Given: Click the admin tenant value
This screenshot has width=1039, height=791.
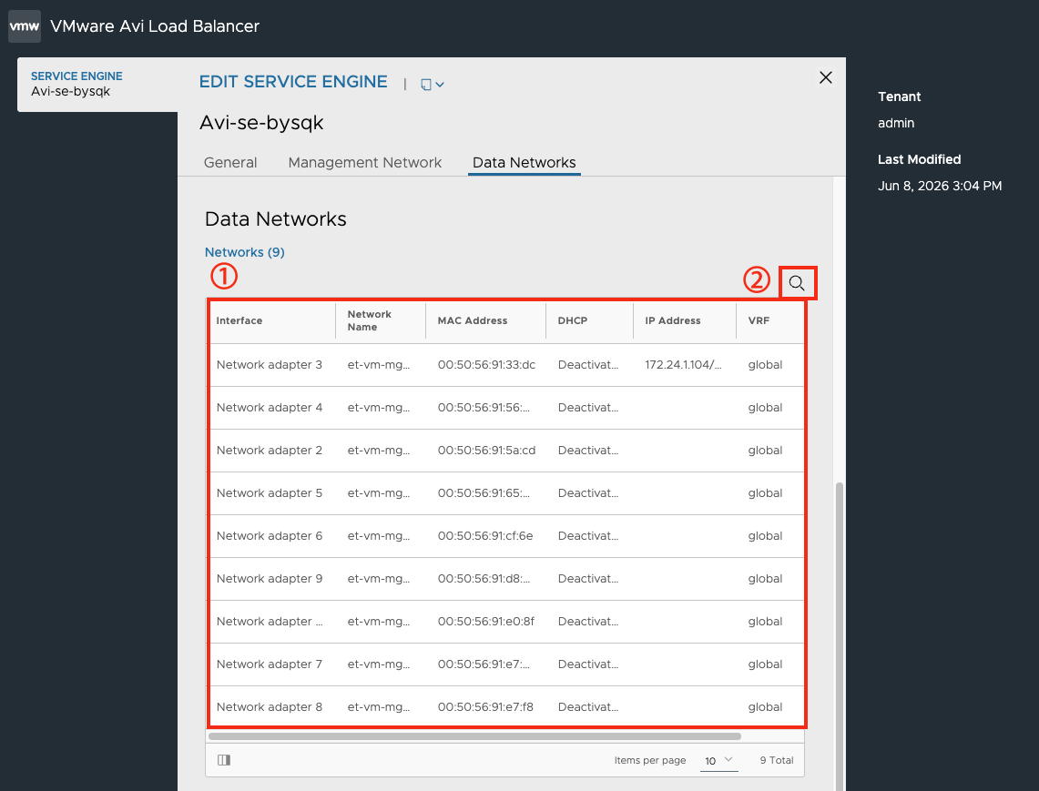Looking at the screenshot, I should pyautogui.click(x=896, y=123).
